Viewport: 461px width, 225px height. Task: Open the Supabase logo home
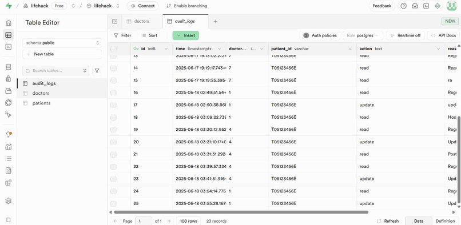click(x=9, y=6)
